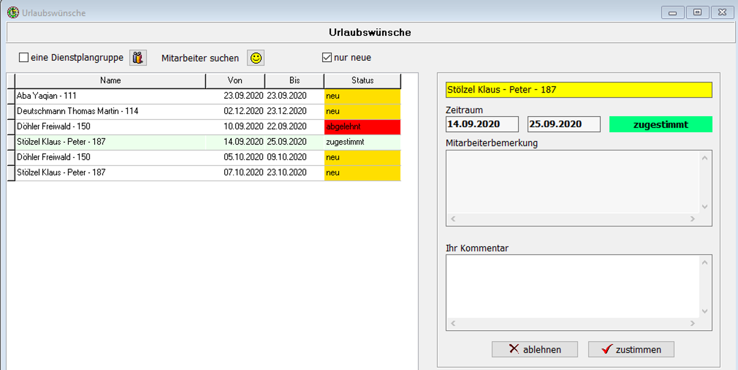Click the Bis column header
This screenshot has width=738, height=370.
(294, 81)
